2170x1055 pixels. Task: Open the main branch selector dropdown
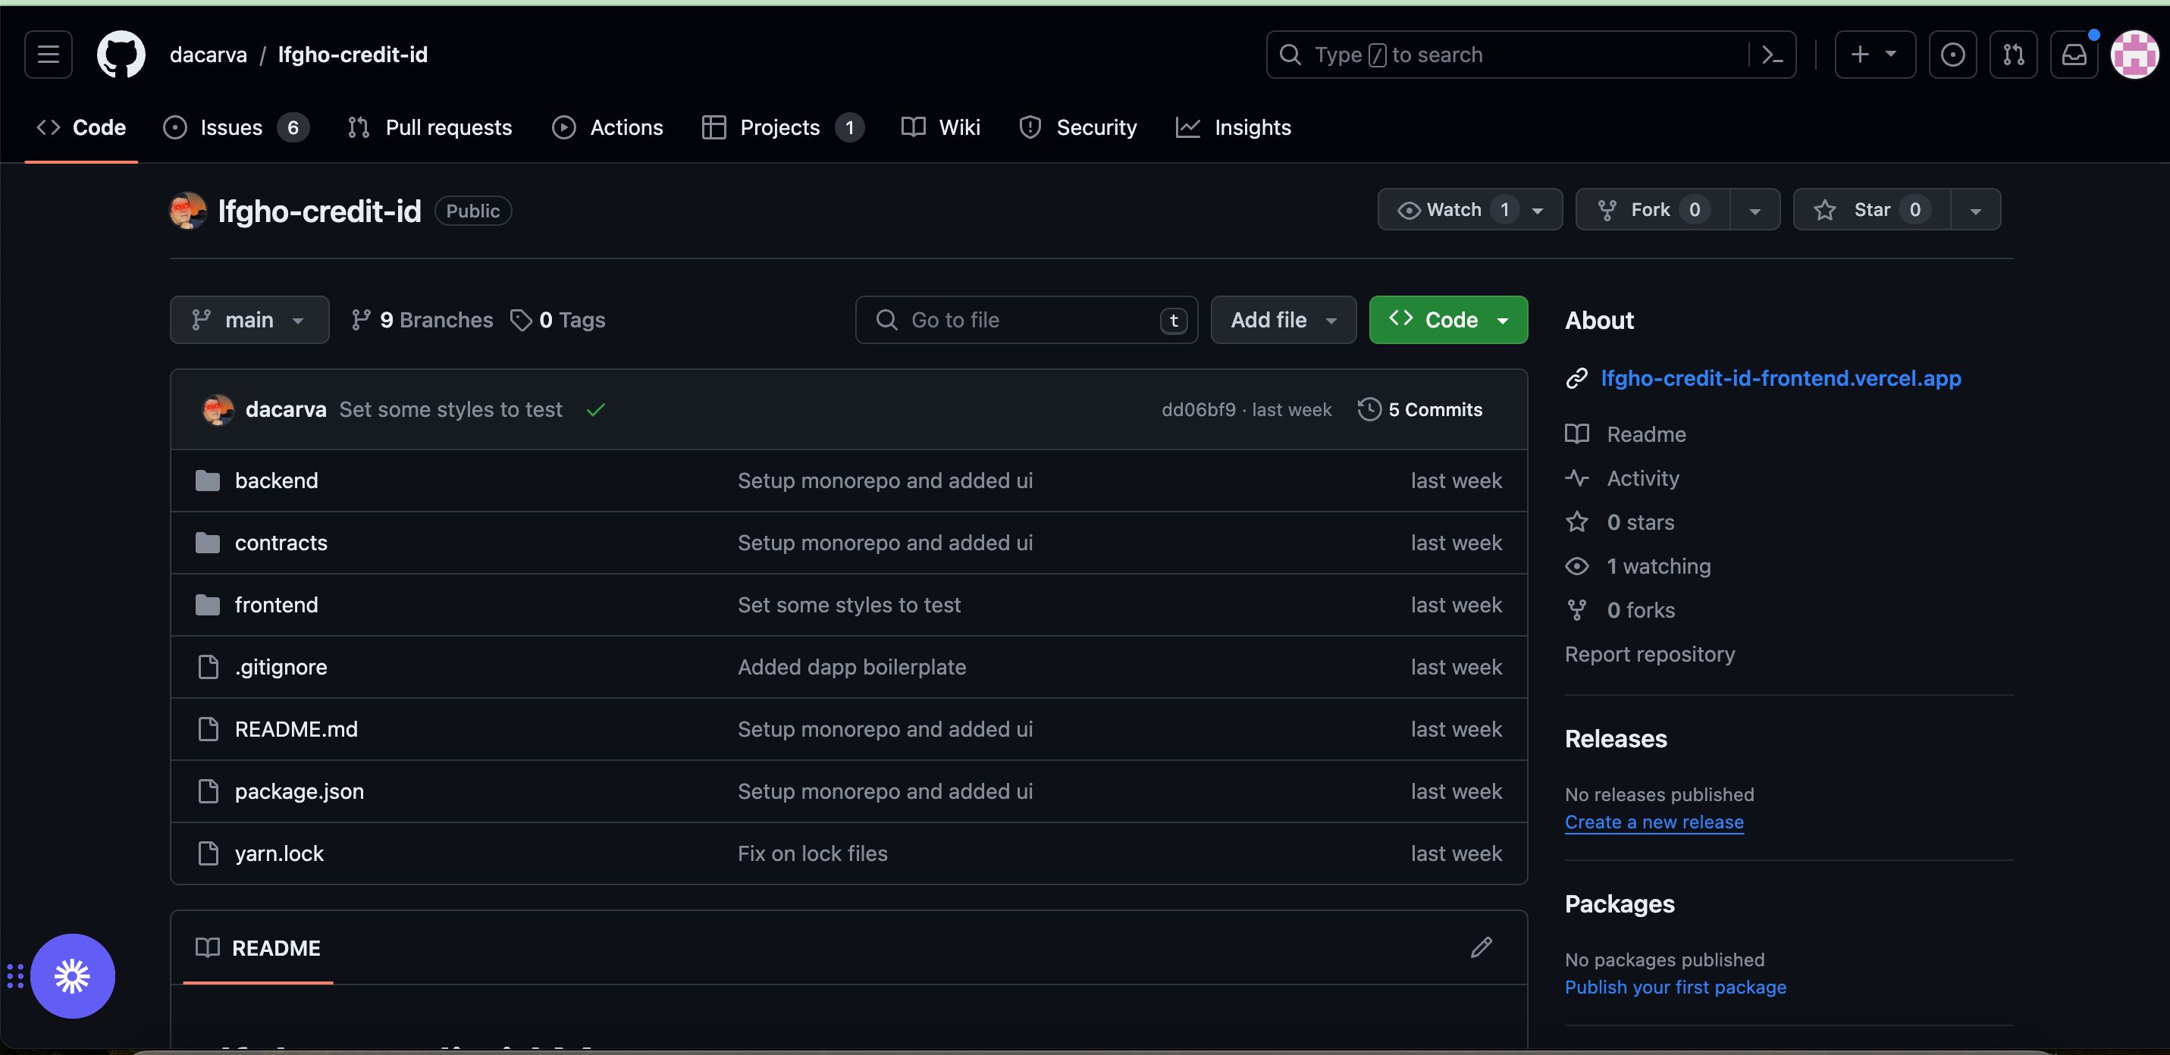tap(249, 320)
